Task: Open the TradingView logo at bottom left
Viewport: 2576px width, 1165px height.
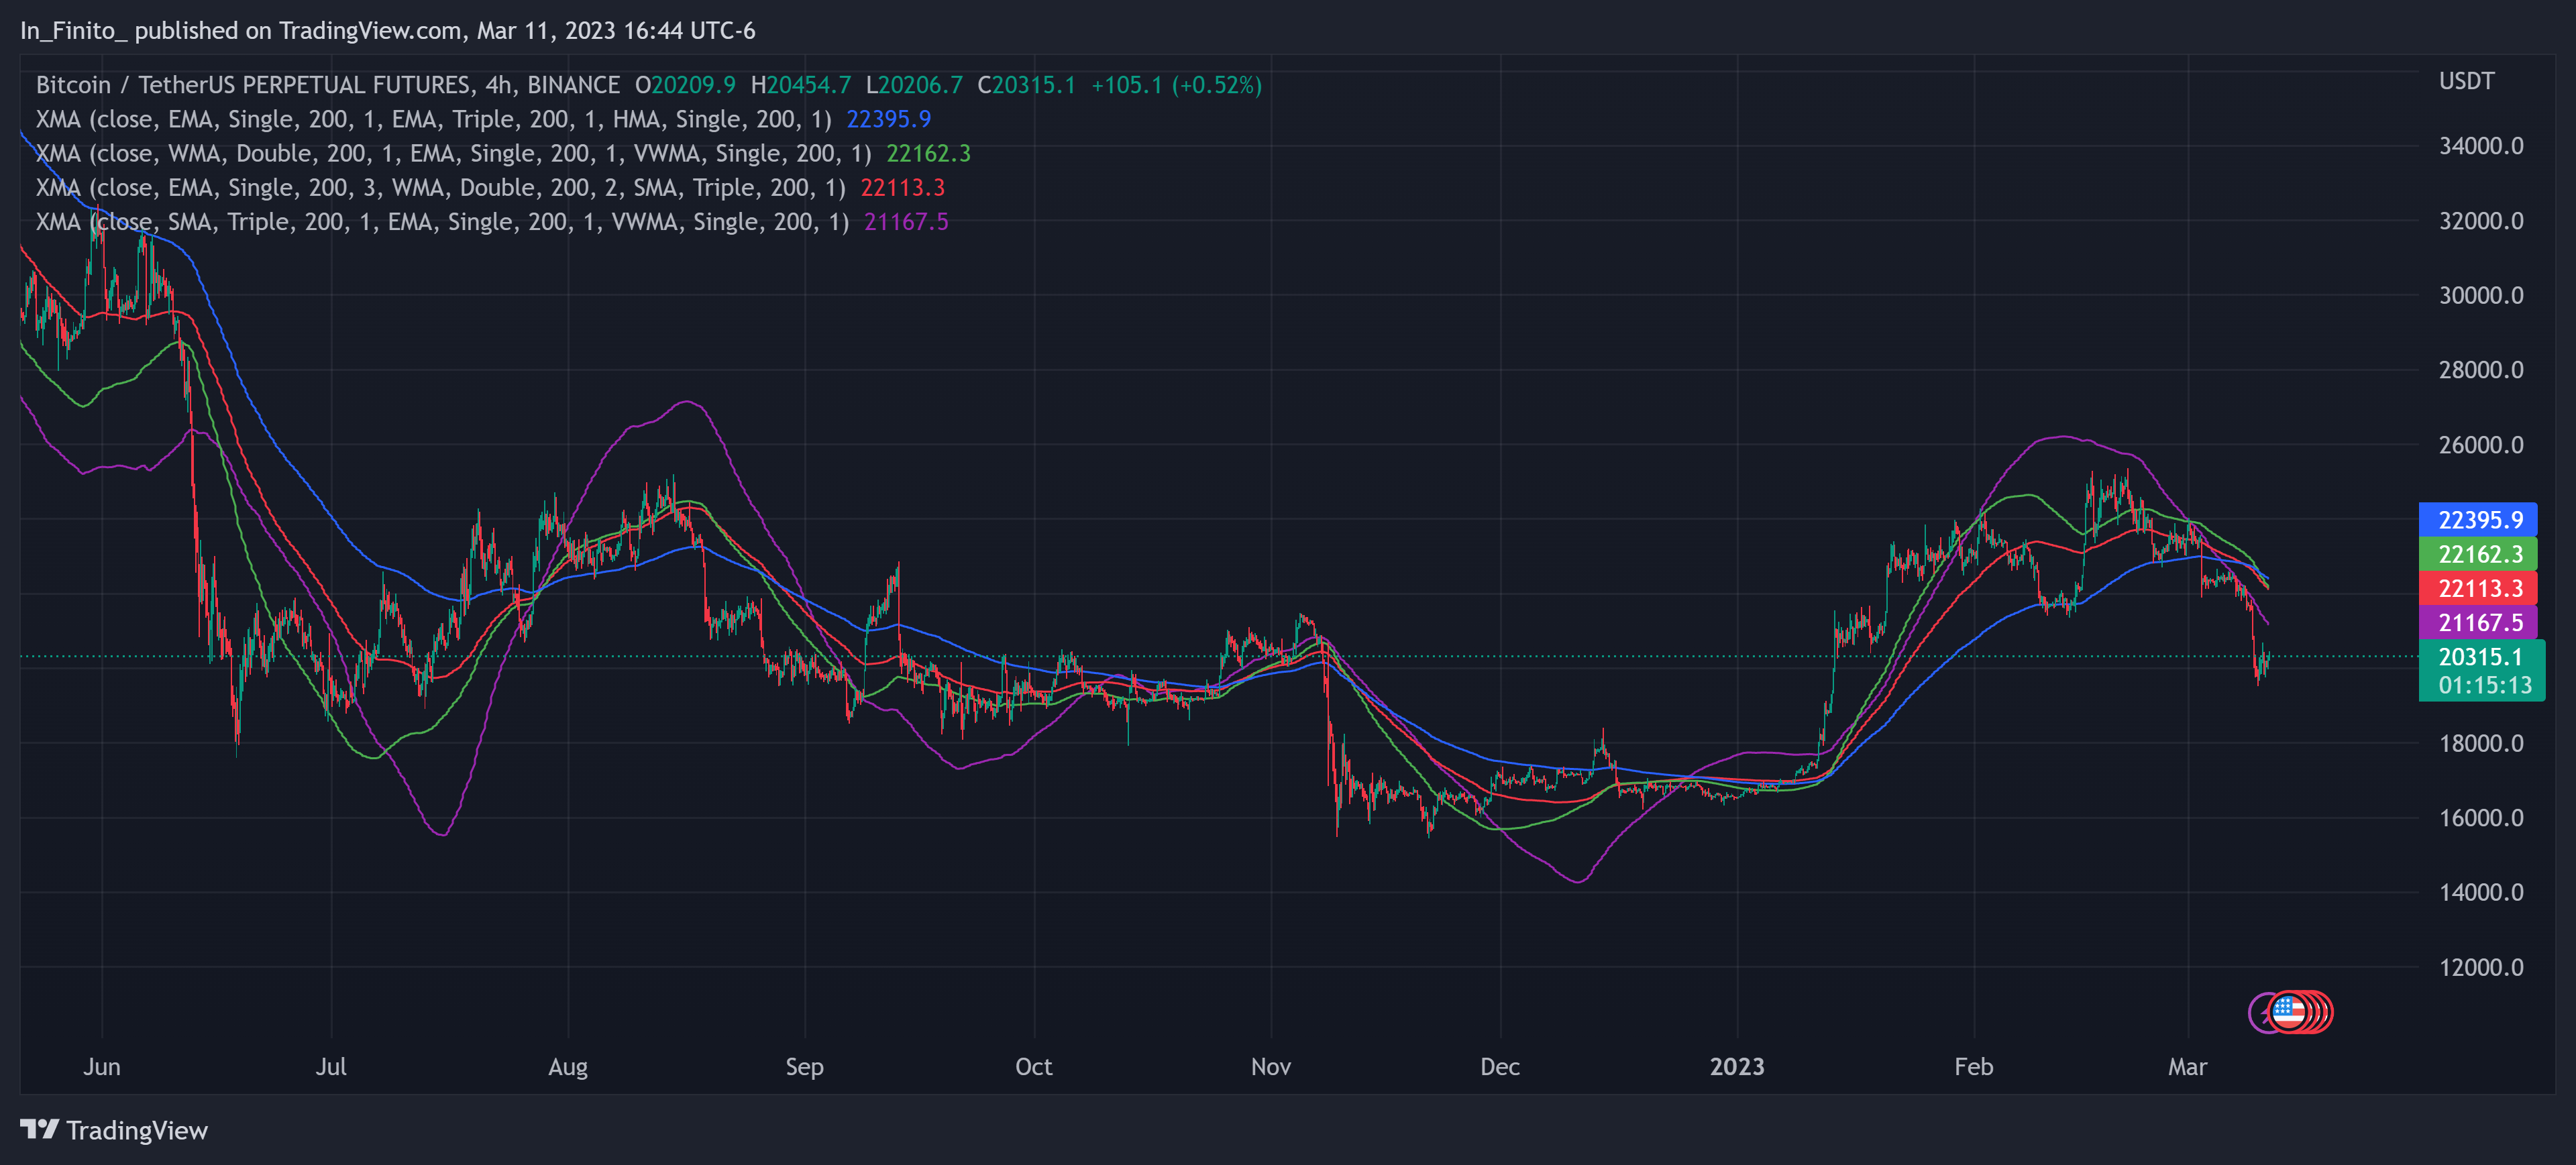Action: click(x=114, y=1130)
